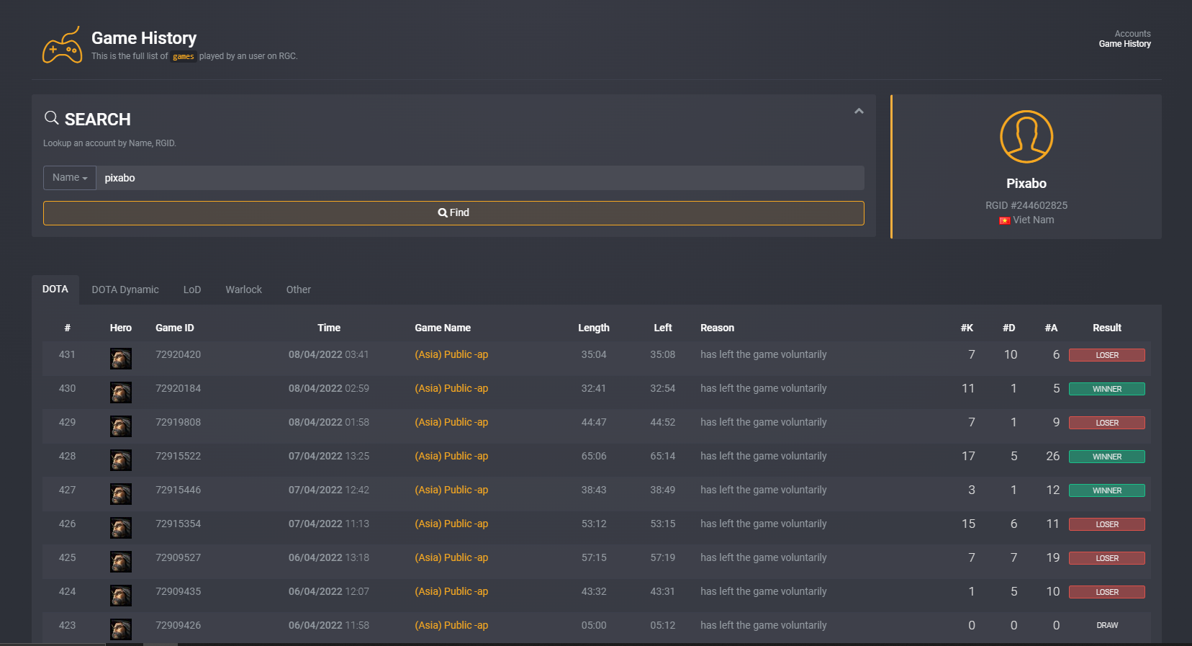Open the game name link for game 72915354
The height and width of the screenshot is (646, 1192).
point(451,524)
